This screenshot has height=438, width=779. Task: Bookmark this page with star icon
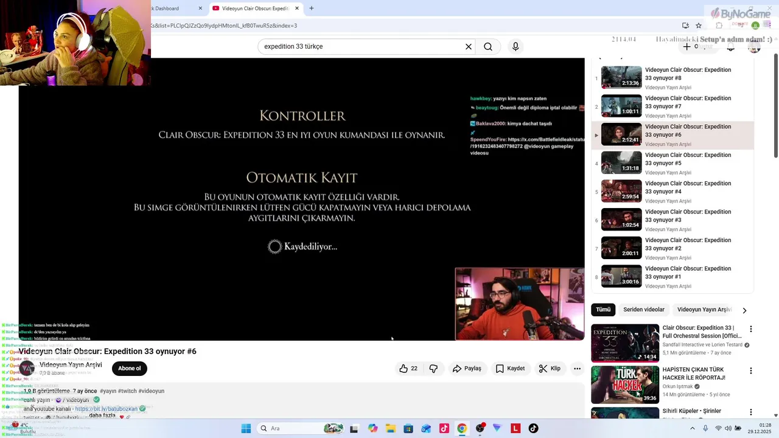point(699,26)
